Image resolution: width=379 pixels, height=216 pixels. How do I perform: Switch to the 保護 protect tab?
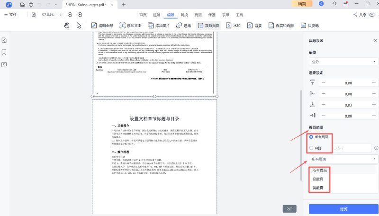coord(212,15)
